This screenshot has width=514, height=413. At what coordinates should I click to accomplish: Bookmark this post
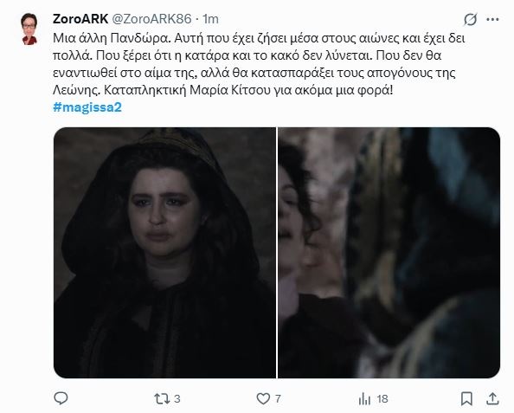(x=466, y=399)
